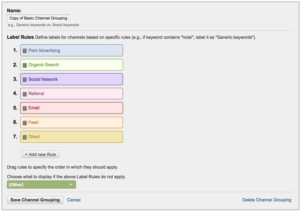
Task: Open the (Other) fallback label dropdown
Action: 41,185
